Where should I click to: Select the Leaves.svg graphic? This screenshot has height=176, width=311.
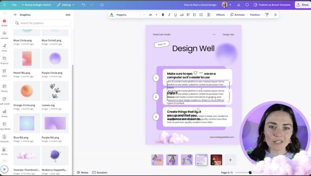point(55,91)
